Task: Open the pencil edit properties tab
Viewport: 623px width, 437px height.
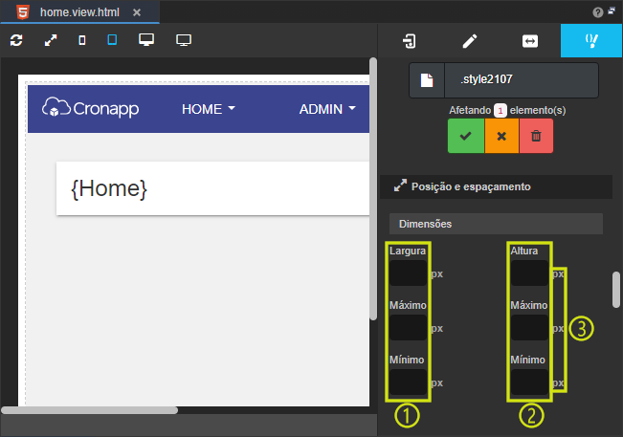Action: pyautogui.click(x=470, y=41)
